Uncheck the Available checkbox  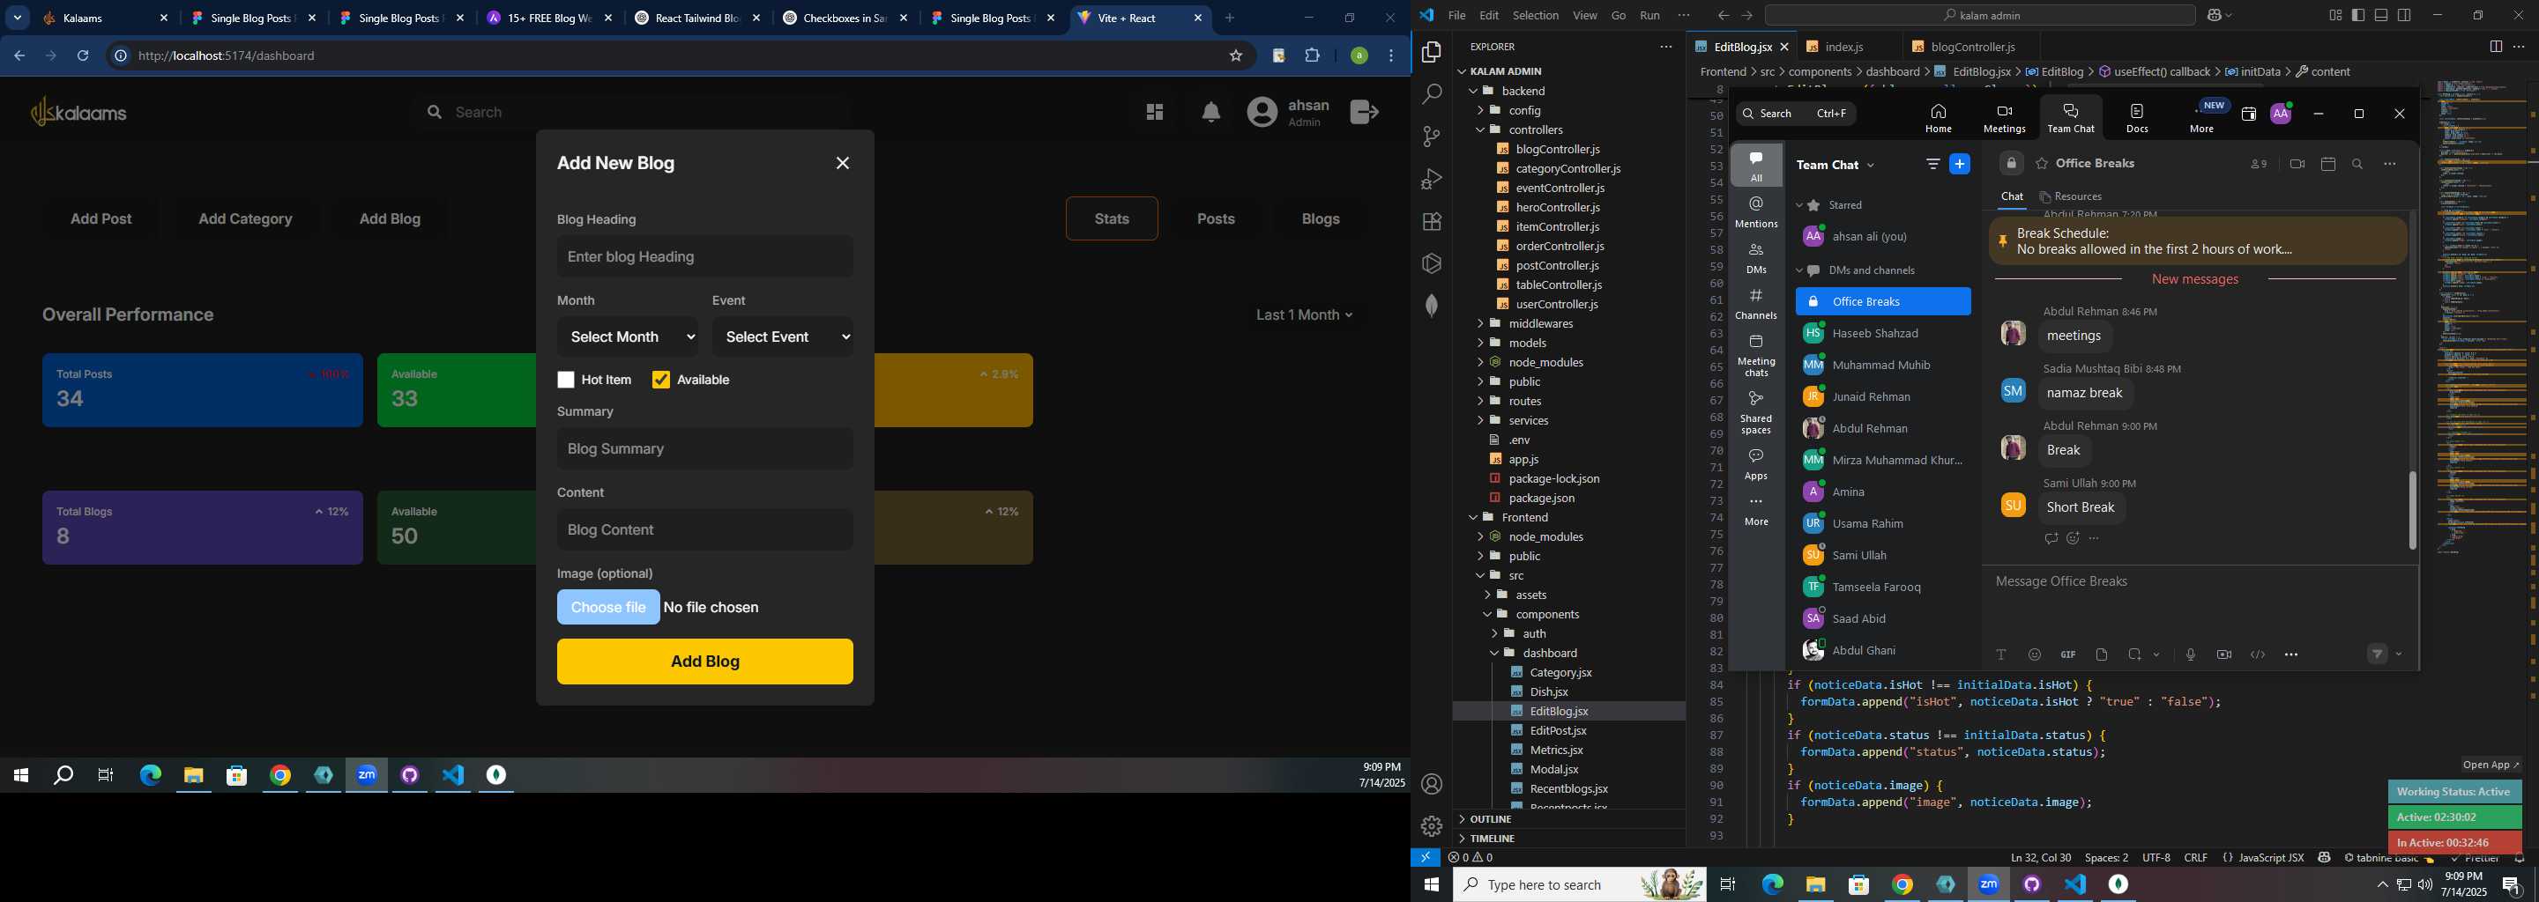pyautogui.click(x=661, y=381)
